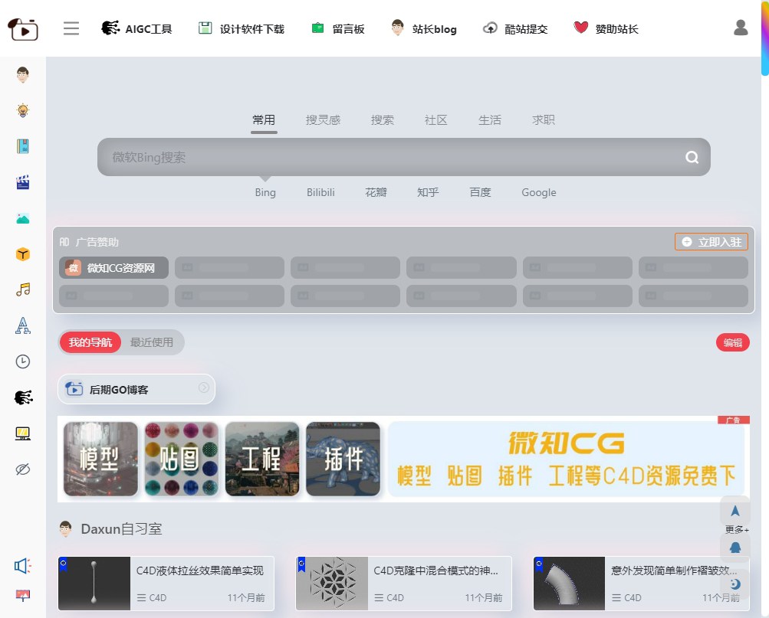Open the lightbulb inspiration sidebar icon
The height and width of the screenshot is (618, 769).
tap(22, 110)
